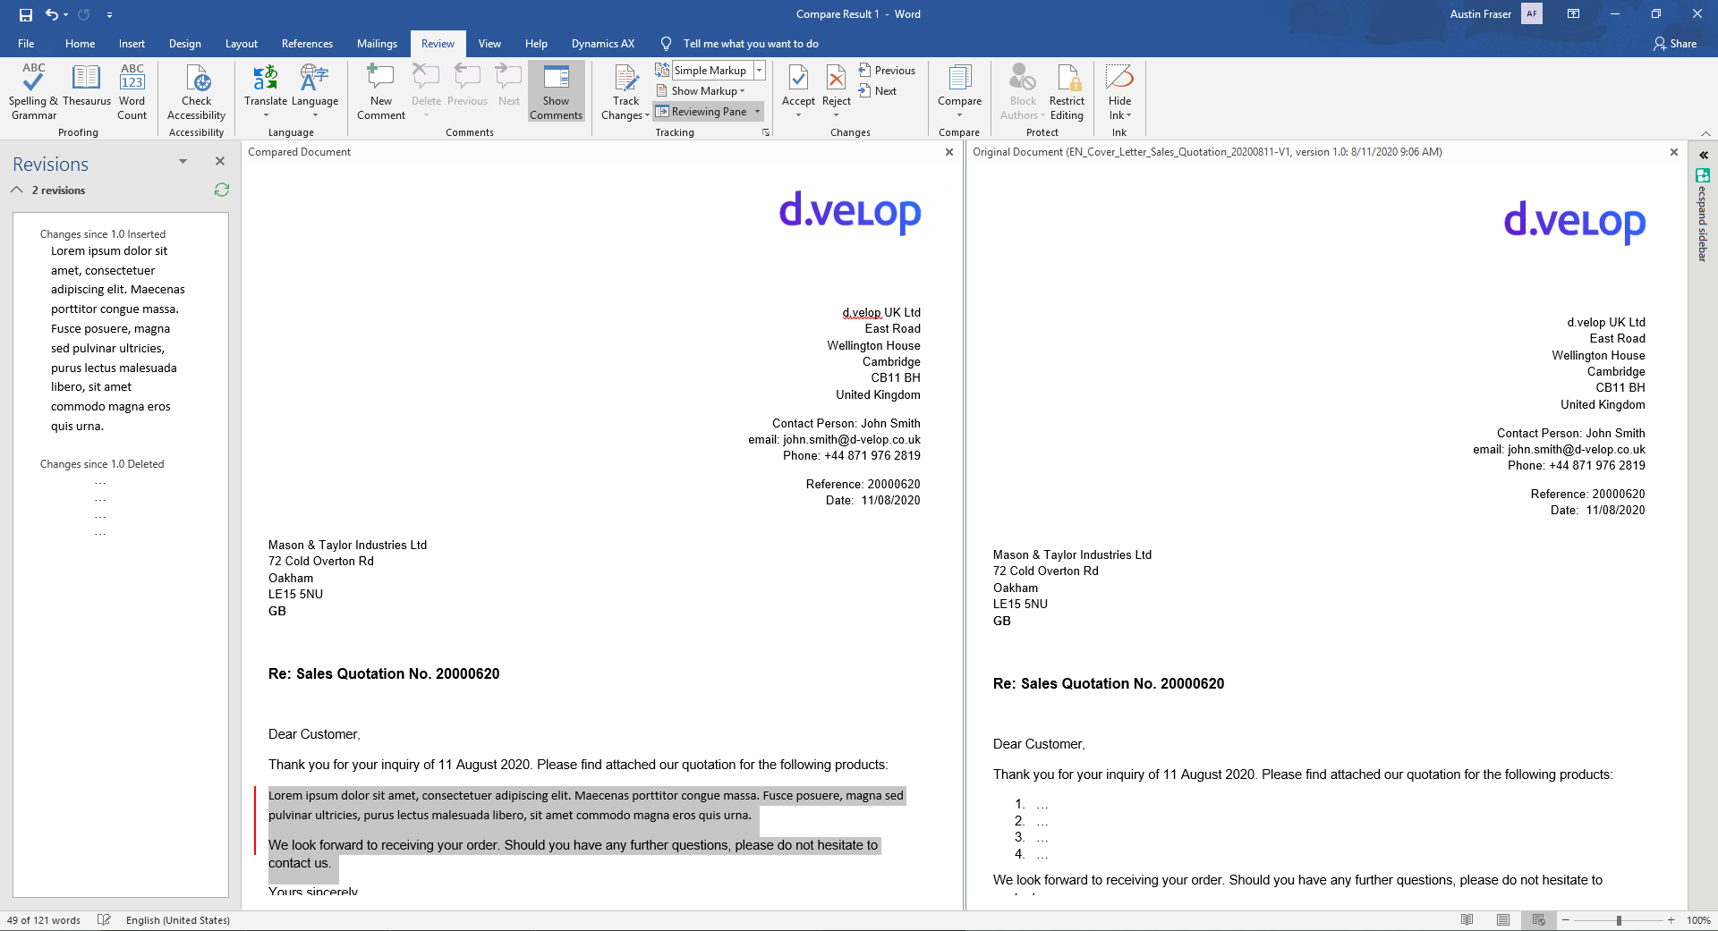The height and width of the screenshot is (931, 1718).
Task: Open the Thesaurus tool
Action: point(87,86)
